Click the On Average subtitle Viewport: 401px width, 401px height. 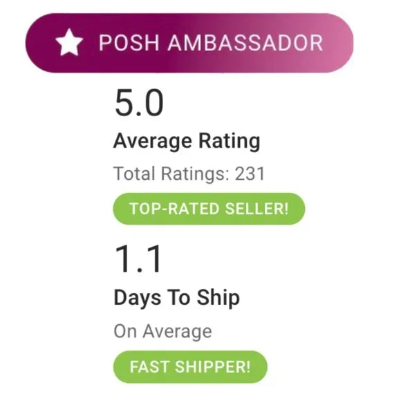click(x=162, y=332)
